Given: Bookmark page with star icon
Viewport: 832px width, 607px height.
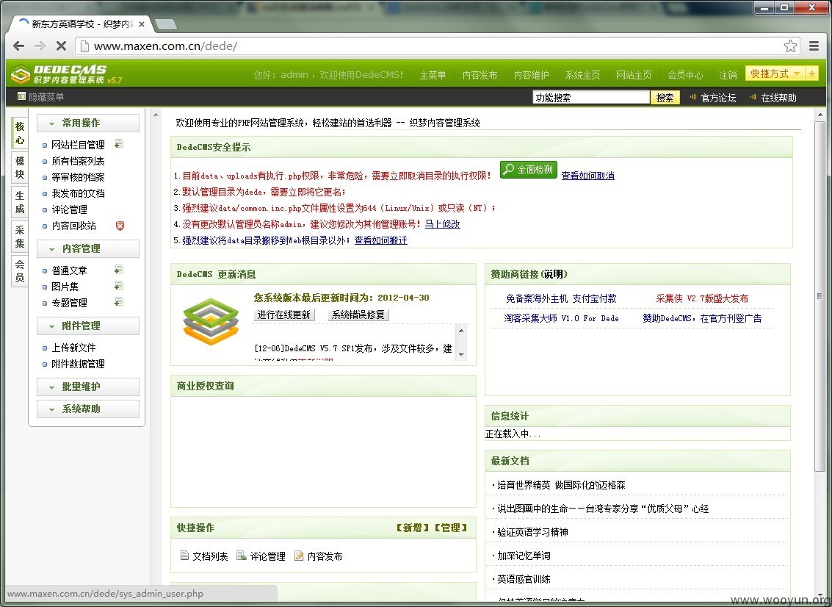Looking at the screenshot, I should 790,46.
